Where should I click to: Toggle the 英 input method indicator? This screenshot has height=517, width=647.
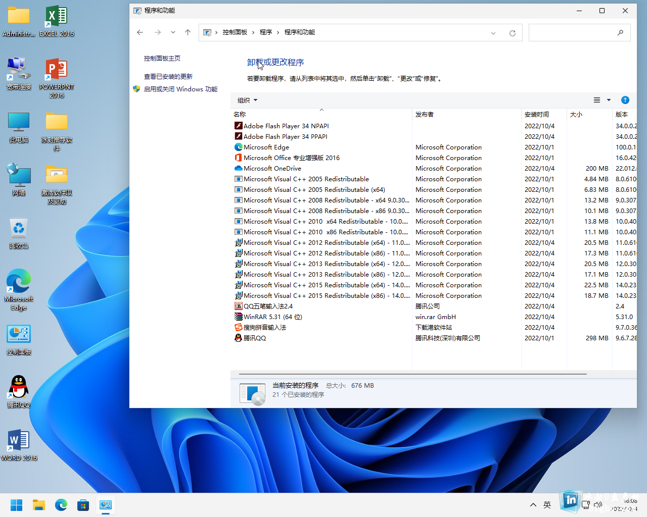[x=547, y=505]
